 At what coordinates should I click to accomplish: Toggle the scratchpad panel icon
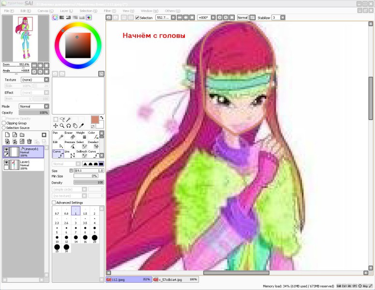click(x=89, y=17)
